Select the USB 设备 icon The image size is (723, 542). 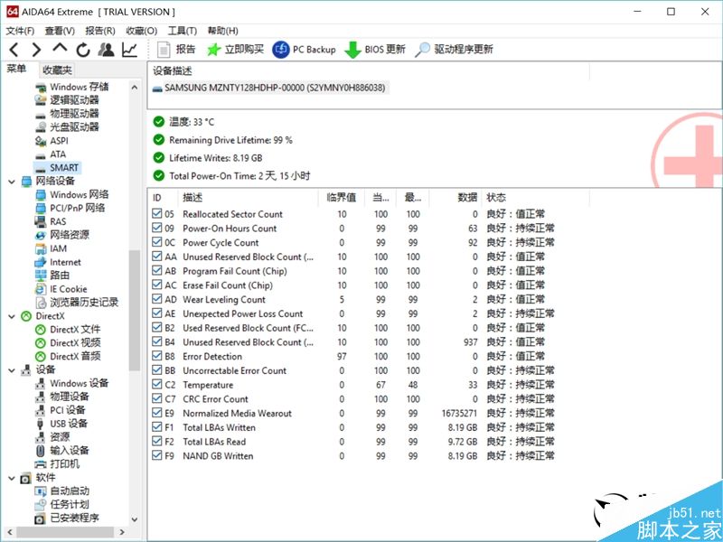point(41,424)
